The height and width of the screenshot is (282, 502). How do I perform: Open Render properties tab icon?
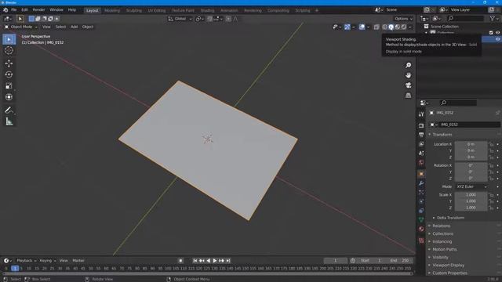[x=421, y=125]
